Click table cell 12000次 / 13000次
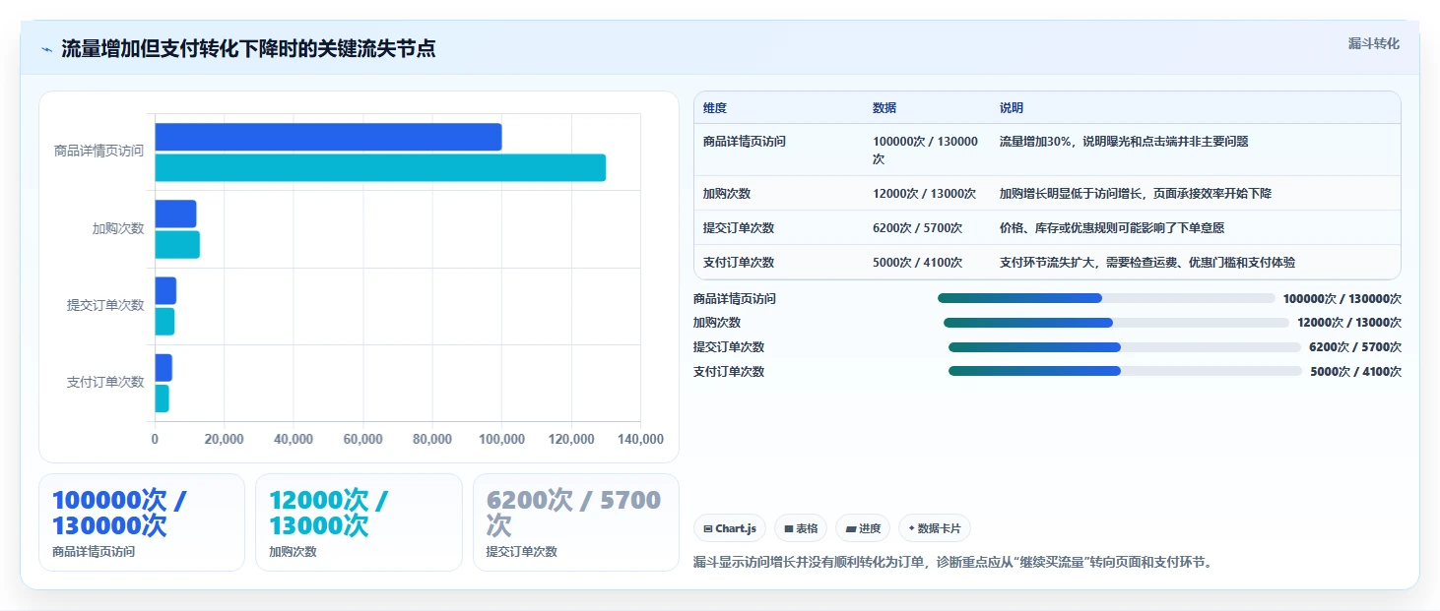 coord(924,194)
